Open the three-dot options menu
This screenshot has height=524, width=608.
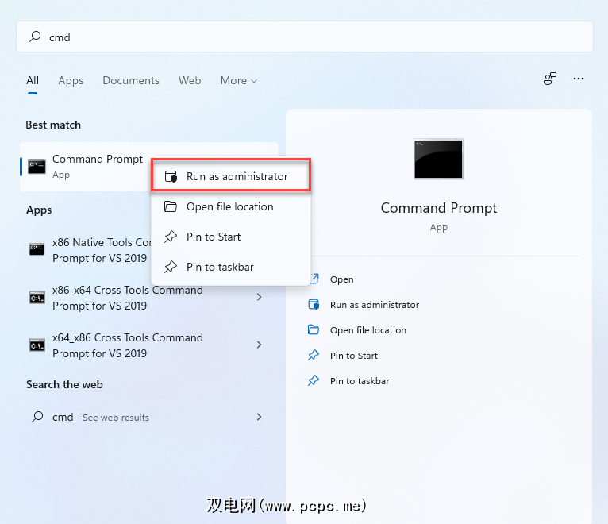click(579, 79)
